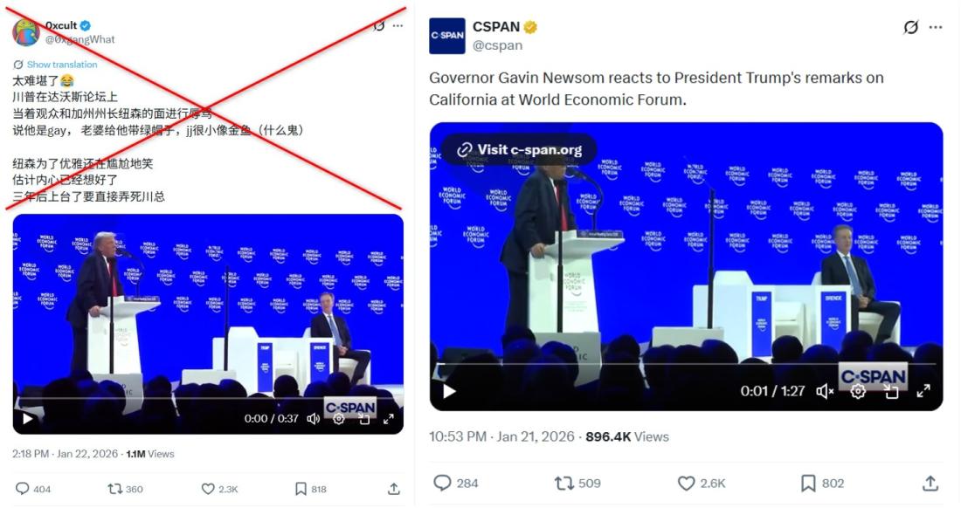Open settings gear on CSPAN video
961x508 pixels.
[858, 391]
